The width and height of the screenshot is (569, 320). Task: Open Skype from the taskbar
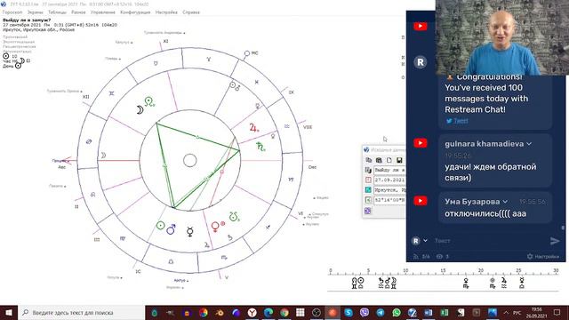pos(349,312)
